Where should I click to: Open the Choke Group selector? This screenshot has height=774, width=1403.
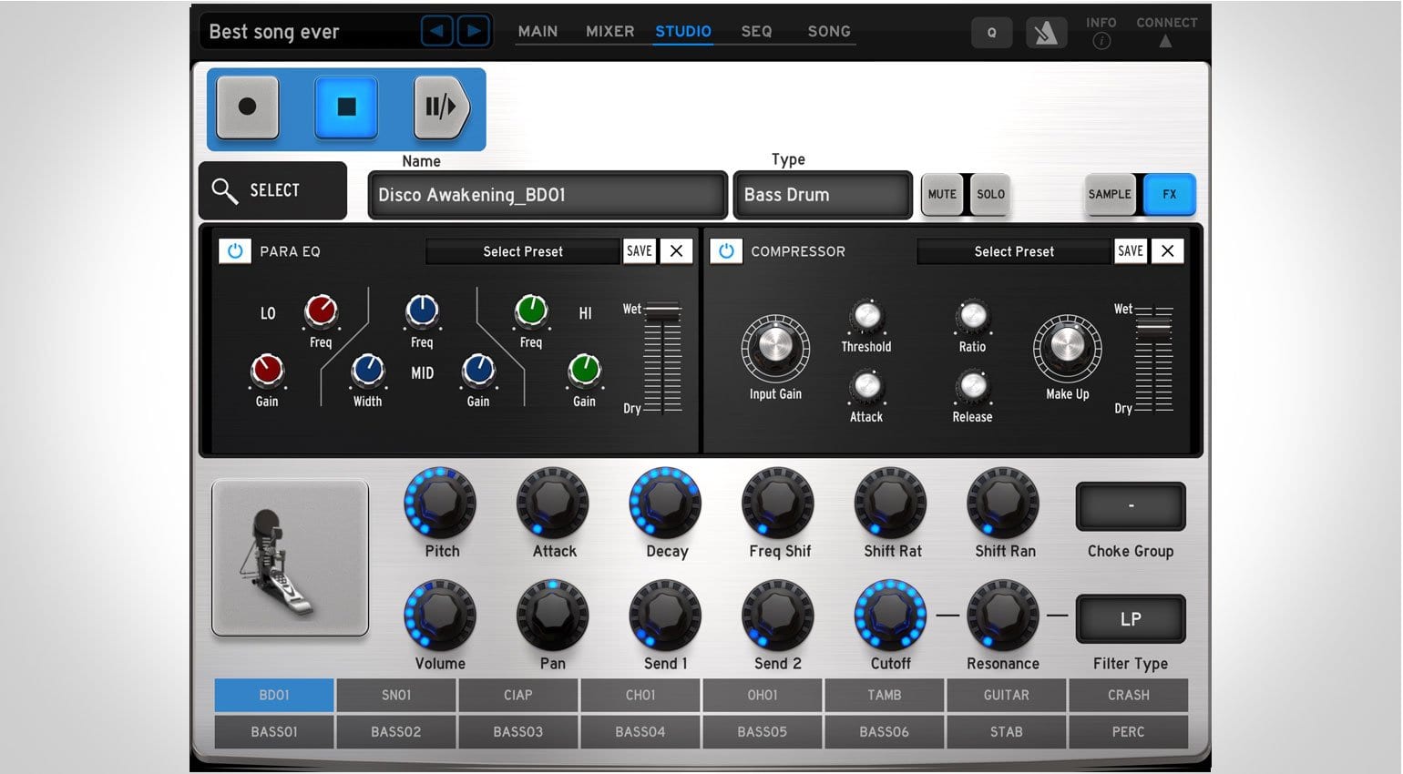[1131, 506]
